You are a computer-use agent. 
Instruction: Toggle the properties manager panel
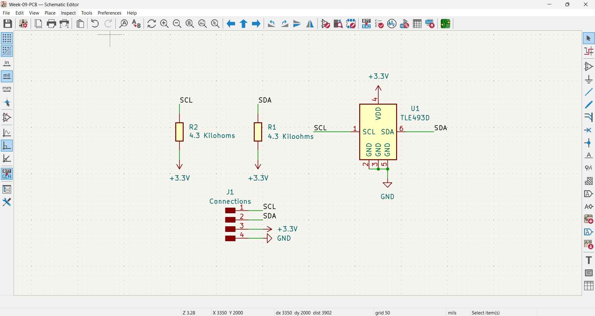click(7, 202)
